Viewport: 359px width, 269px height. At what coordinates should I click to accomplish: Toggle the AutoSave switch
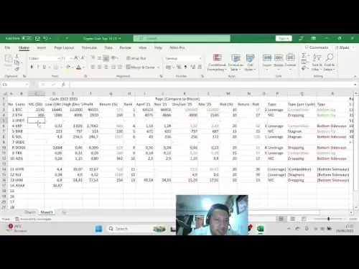(27, 38)
